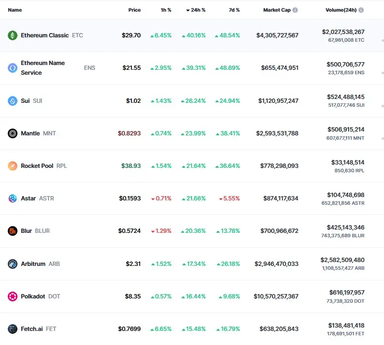Click the $4,305,727,567 market cap
Image resolution: width=384 pixels, height=345 pixels.
[x=277, y=35]
